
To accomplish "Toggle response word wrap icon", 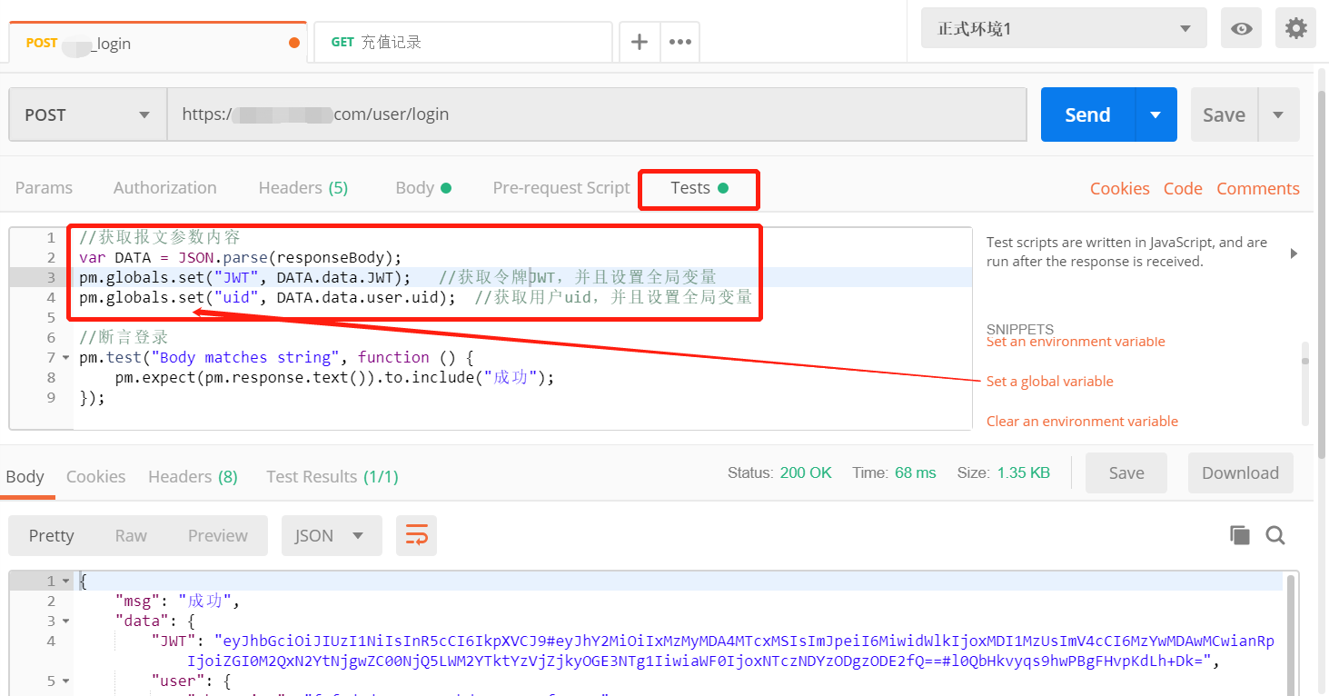I will 416,536.
